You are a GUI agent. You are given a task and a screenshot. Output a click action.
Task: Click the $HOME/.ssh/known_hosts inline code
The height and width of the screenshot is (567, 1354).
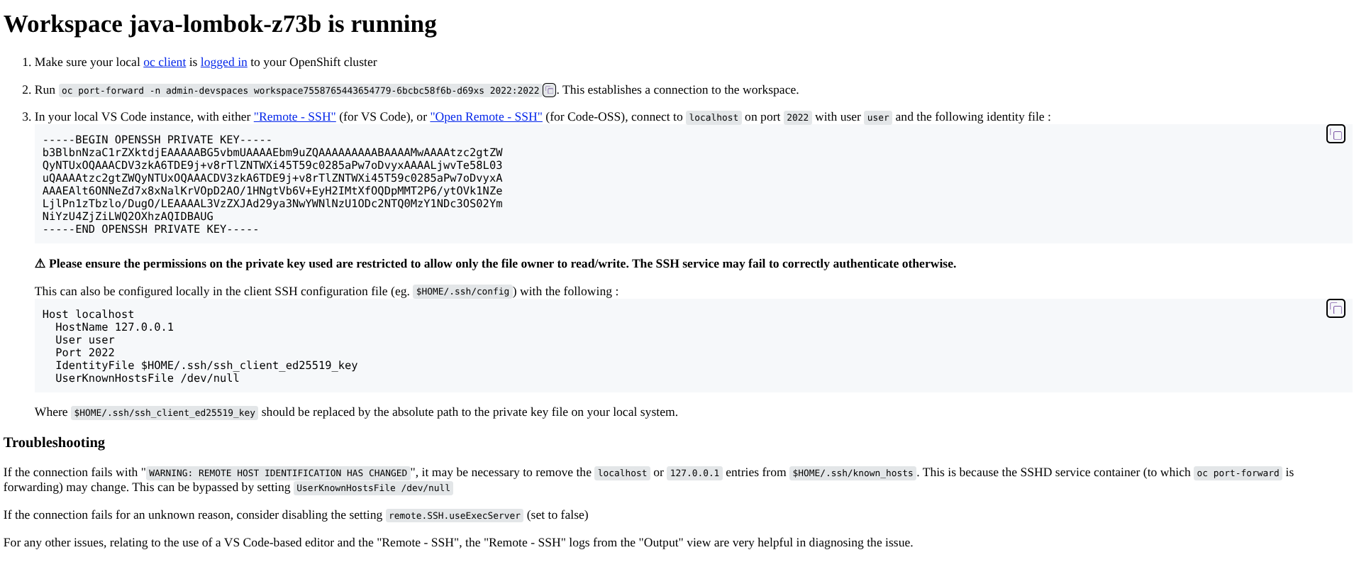pyautogui.click(x=853, y=473)
